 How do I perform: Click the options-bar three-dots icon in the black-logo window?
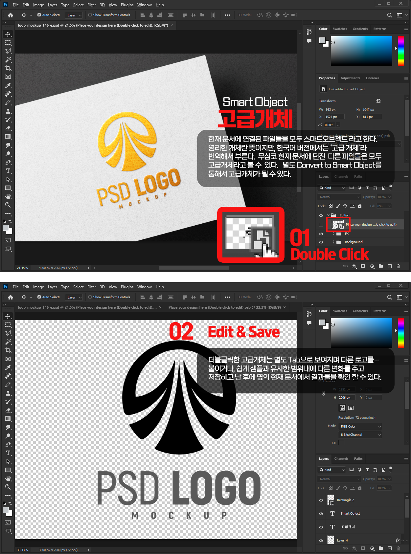(x=227, y=297)
